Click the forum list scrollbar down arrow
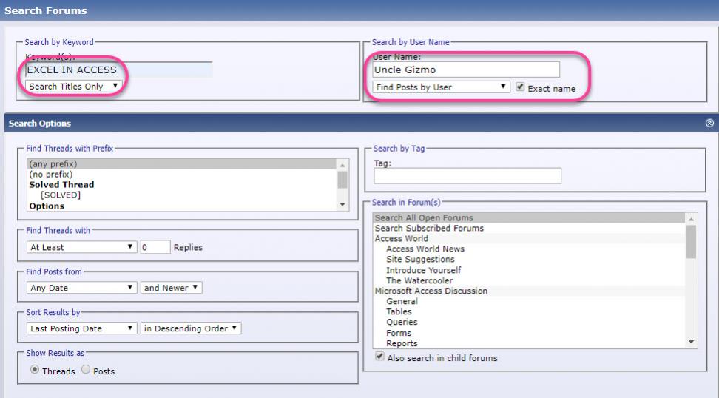 [692, 343]
